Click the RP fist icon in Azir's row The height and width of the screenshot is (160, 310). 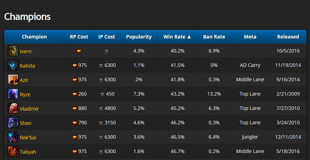(75, 80)
